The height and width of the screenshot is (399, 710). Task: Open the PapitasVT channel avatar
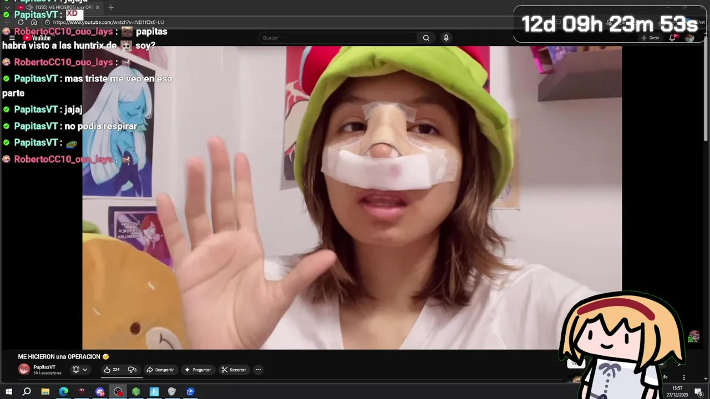coord(24,370)
